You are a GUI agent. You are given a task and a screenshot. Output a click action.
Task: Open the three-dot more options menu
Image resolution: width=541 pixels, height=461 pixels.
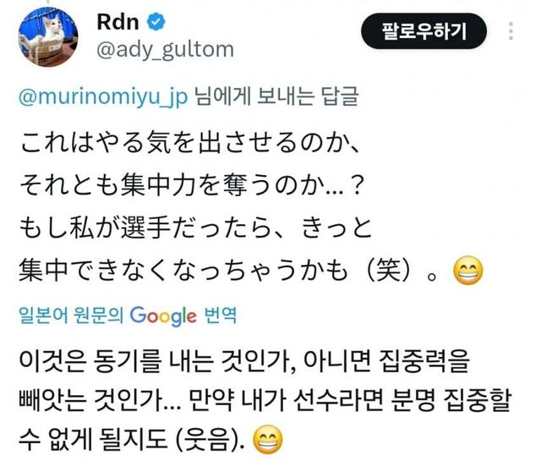click(x=511, y=31)
